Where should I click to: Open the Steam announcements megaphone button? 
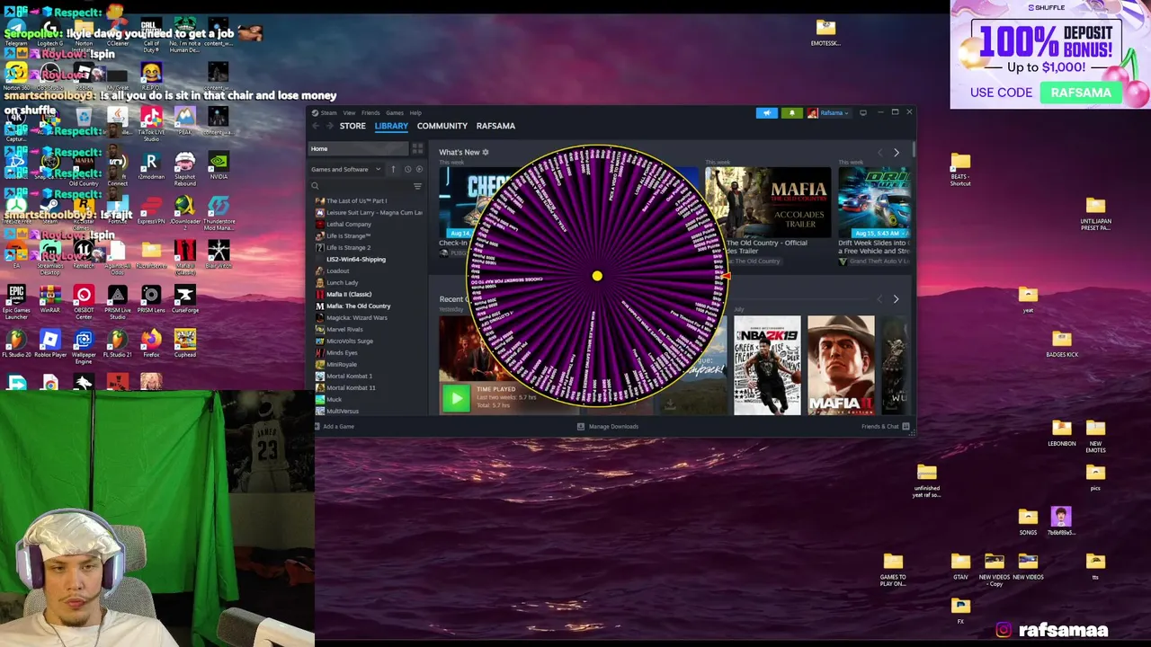767,113
